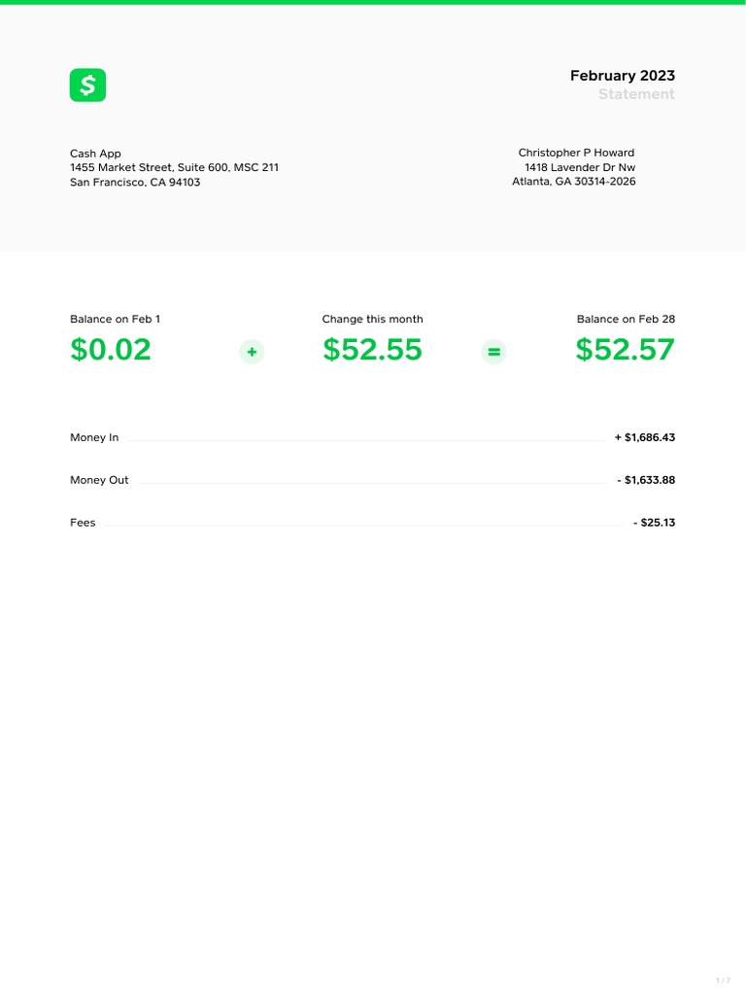Image resolution: width=746 pixels, height=995 pixels.
Task: Click the gray Statement subtitle
Action: tap(636, 94)
